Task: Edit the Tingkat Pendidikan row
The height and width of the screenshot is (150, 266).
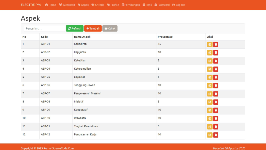Action: [x=210, y=127]
